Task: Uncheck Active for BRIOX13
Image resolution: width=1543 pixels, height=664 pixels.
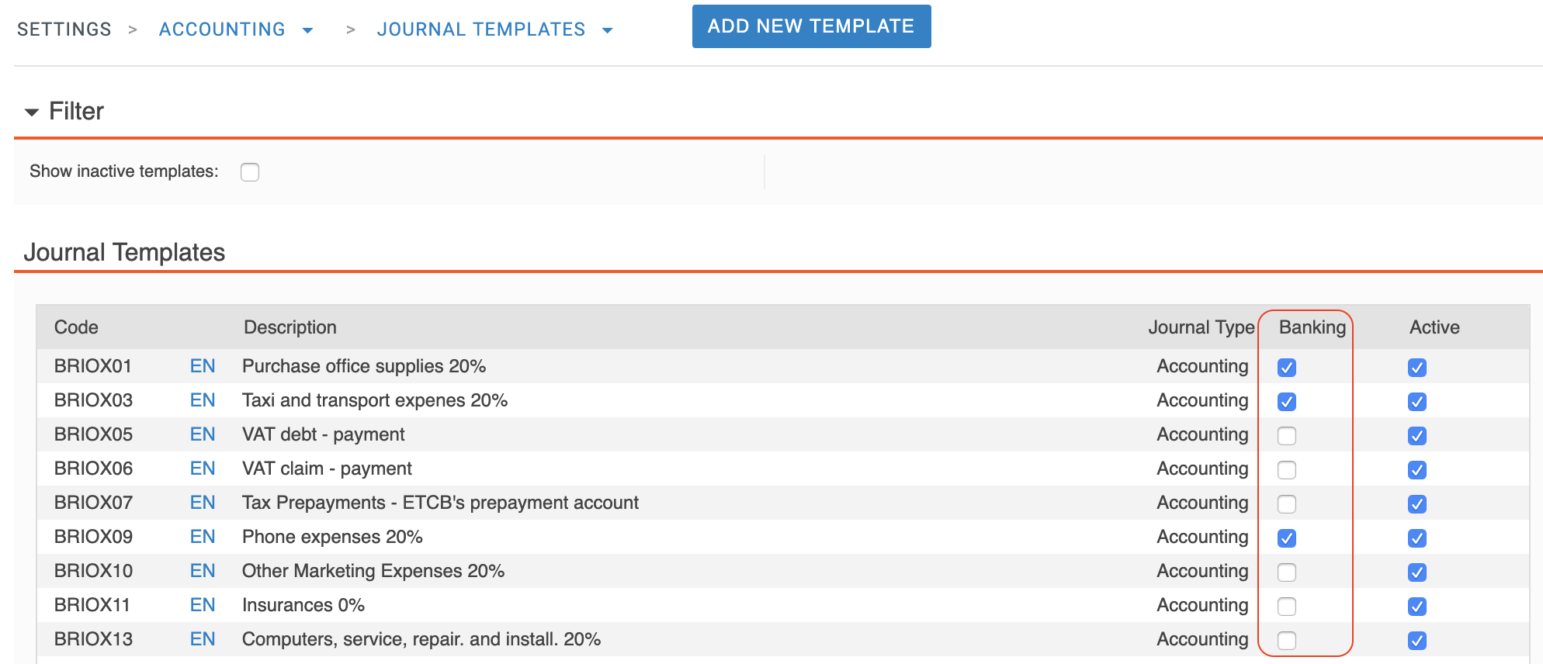Action: pos(1417,641)
